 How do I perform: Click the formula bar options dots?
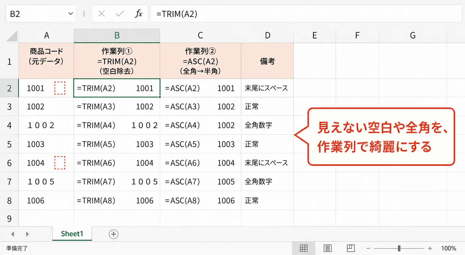coord(84,13)
